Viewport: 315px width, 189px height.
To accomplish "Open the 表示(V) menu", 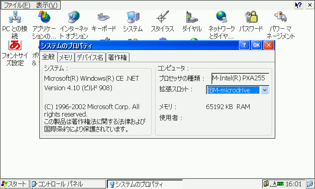I will point(46,5).
